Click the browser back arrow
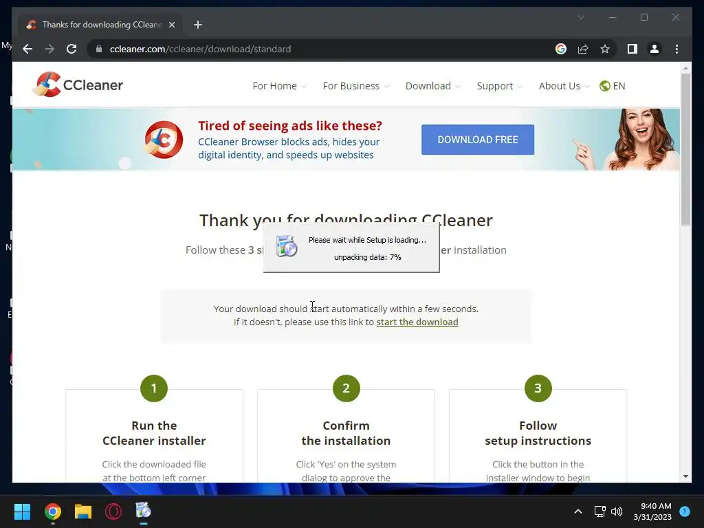 27,49
